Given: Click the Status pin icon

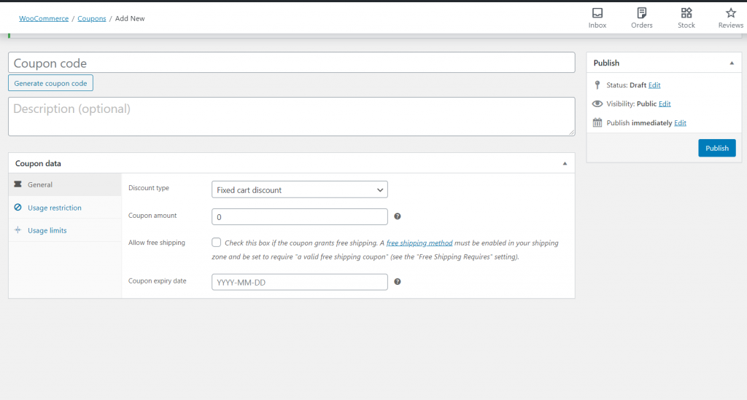Looking at the screenshot, I should click(597, 85).
